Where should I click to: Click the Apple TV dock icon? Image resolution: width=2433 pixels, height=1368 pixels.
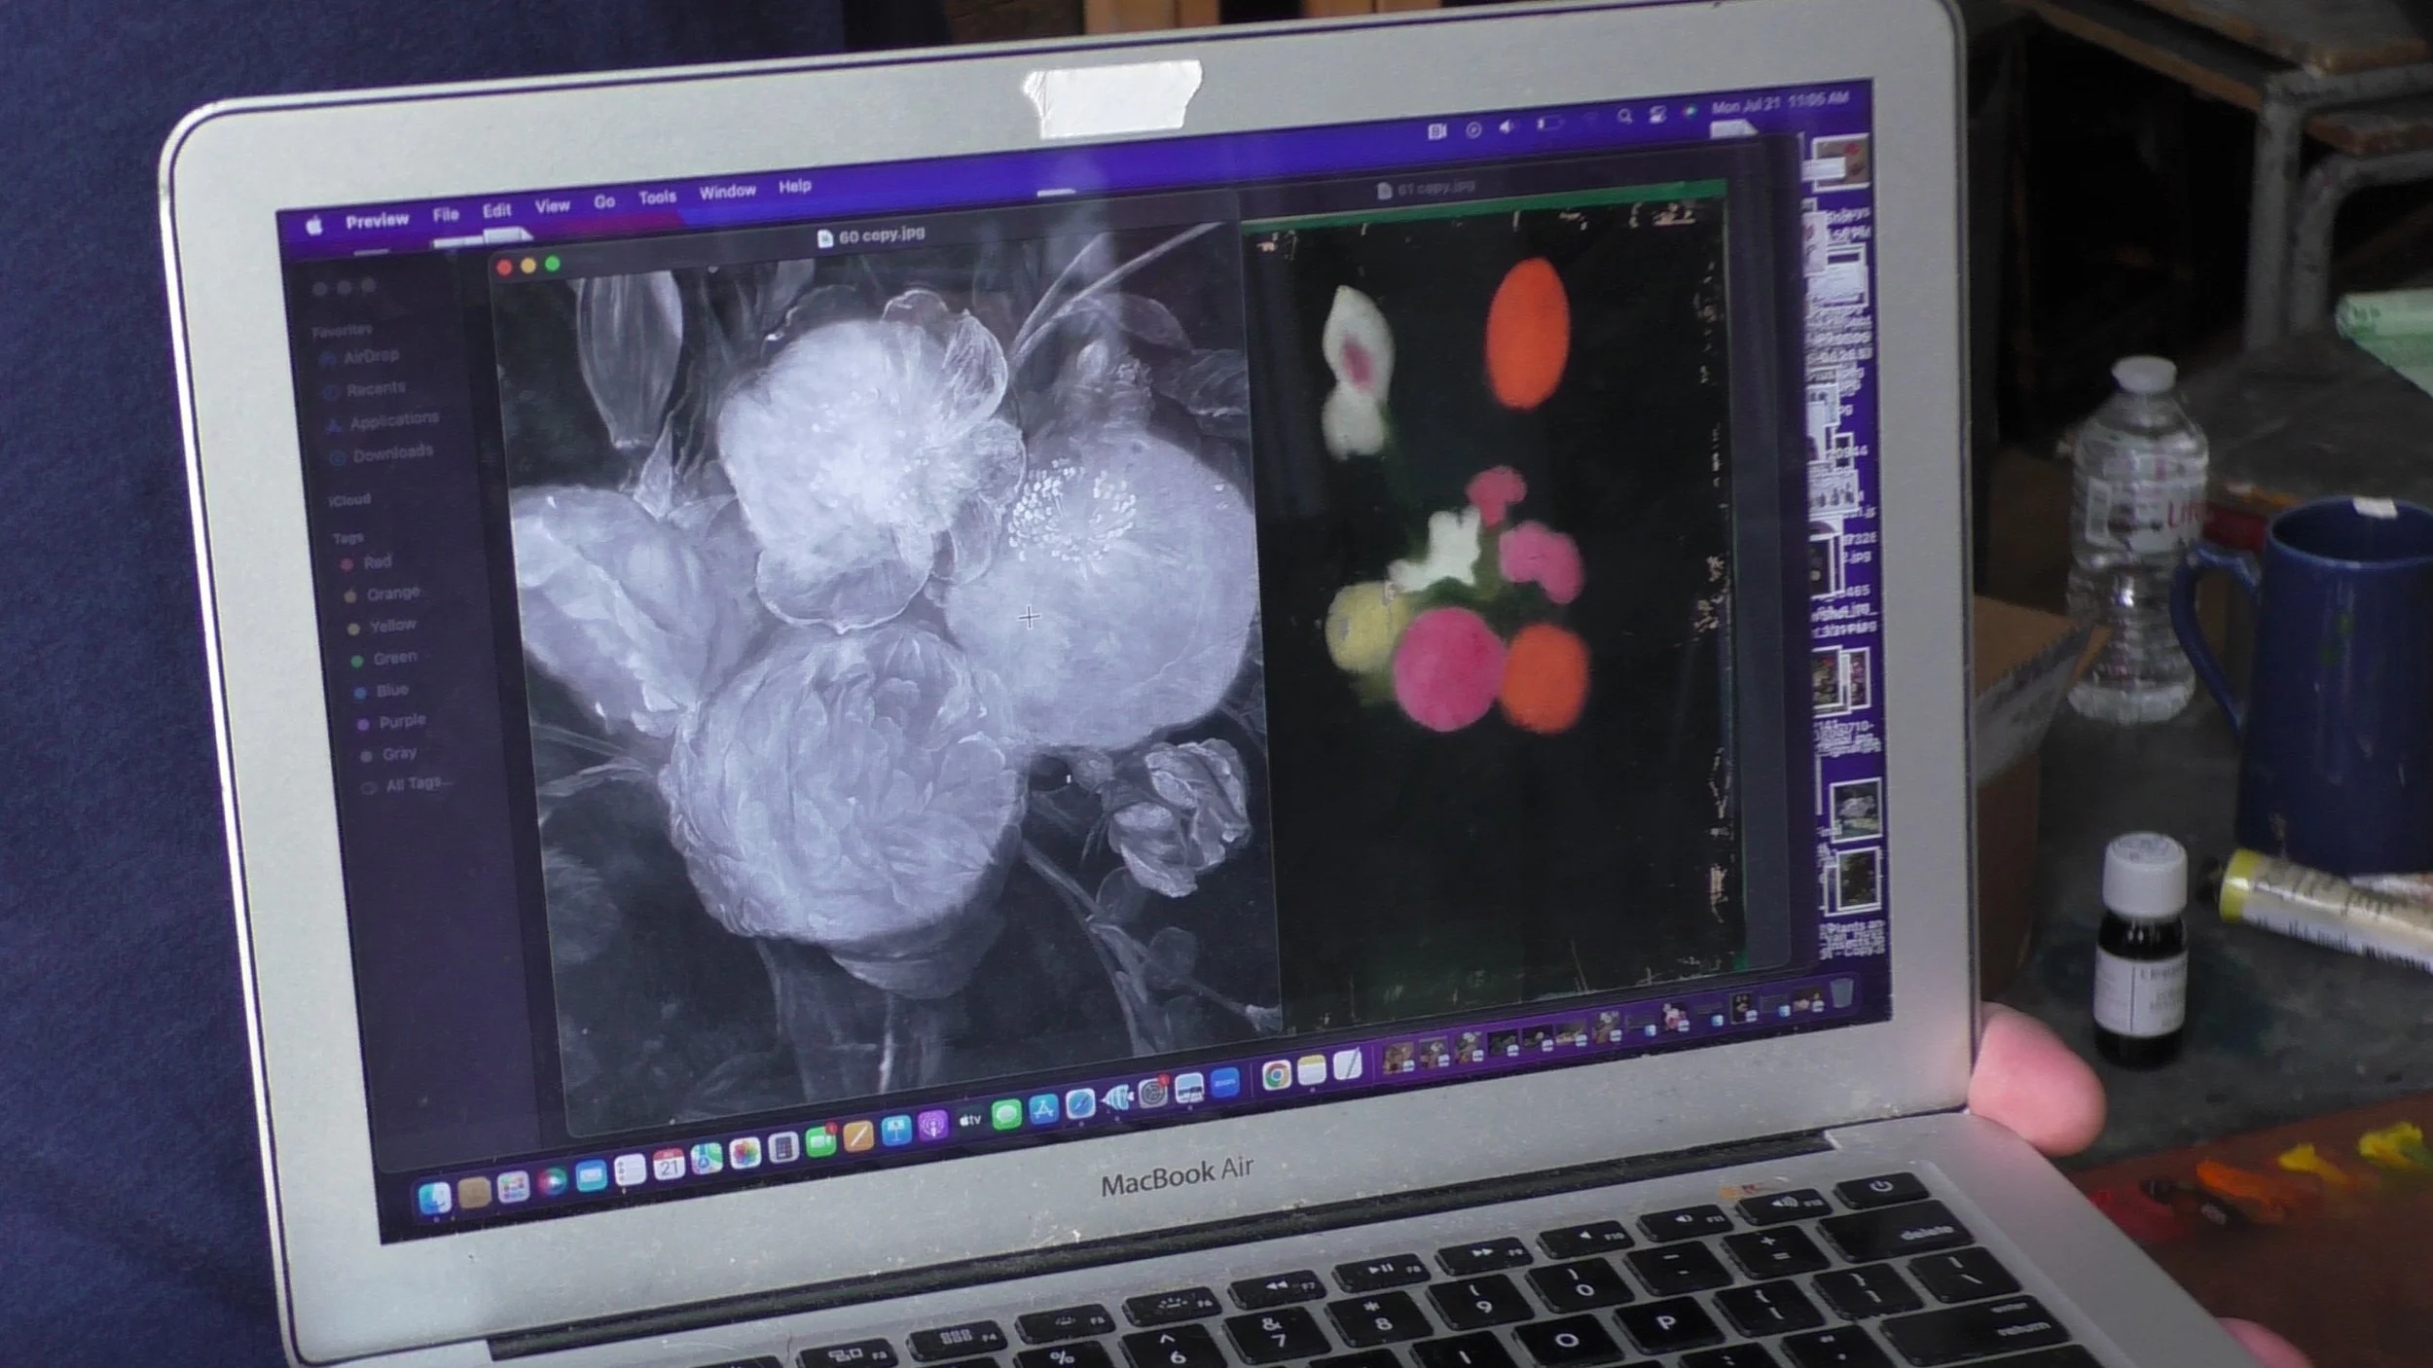[969, 1121]
